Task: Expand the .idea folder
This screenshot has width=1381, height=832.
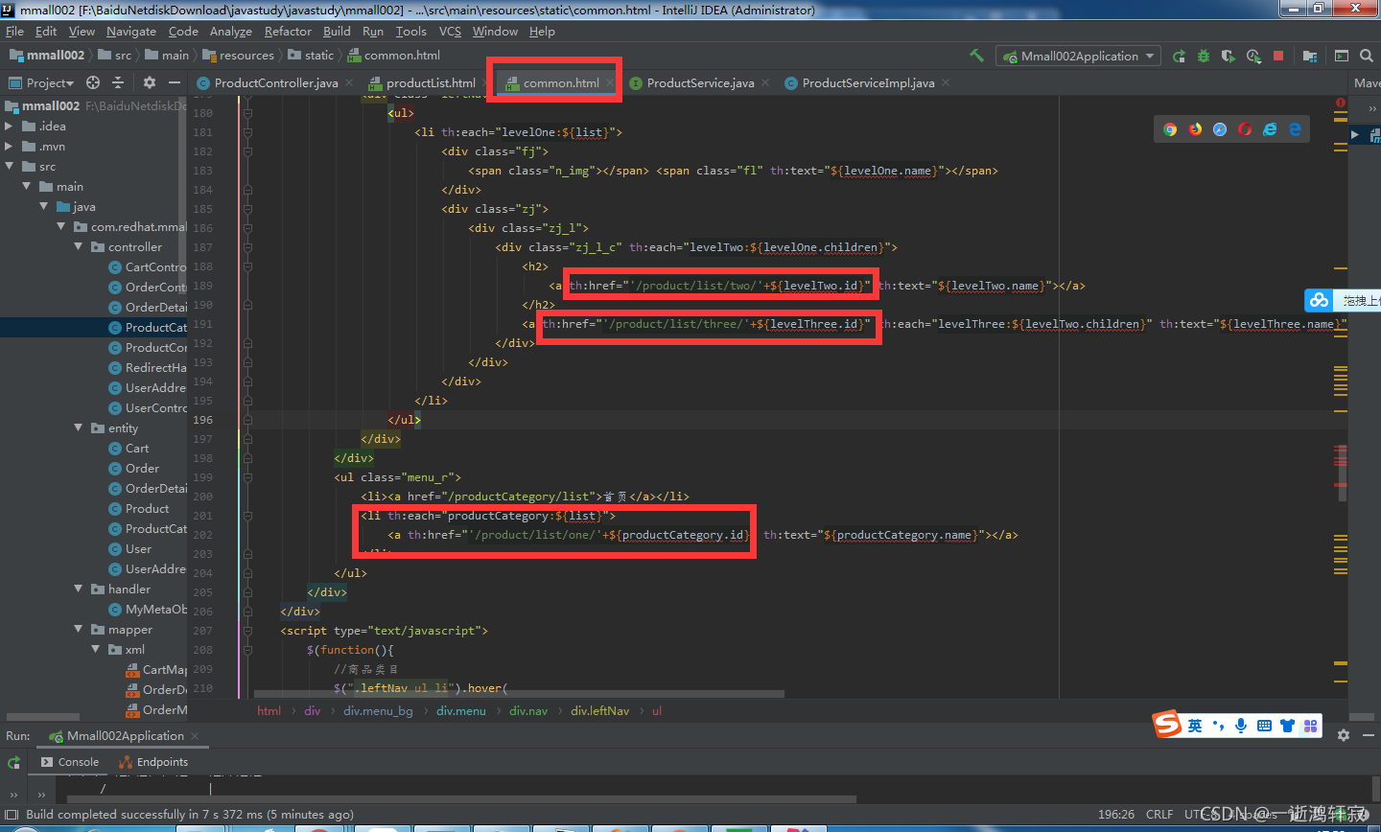Action: pos(9,126)
